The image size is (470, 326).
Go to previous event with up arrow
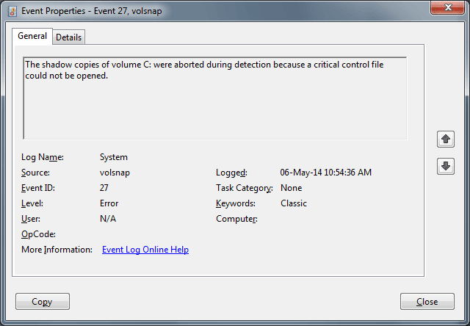point(445,139)
